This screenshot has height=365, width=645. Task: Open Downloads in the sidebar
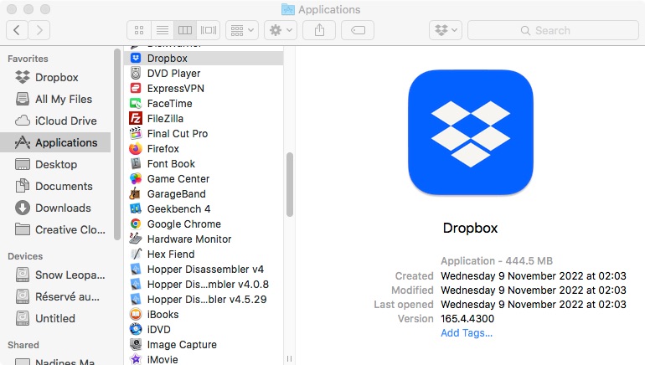tap(55, 208)
